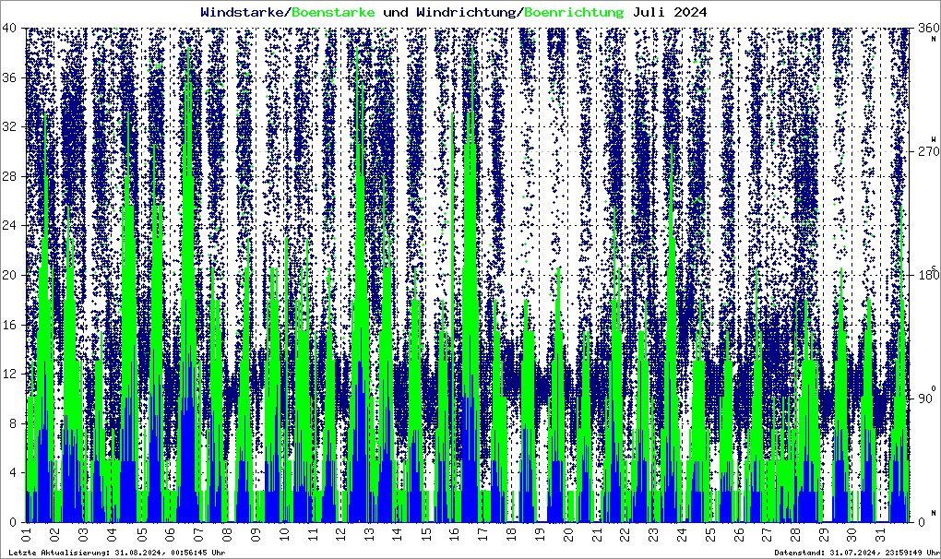Screen dimensions: 941x559
Task: Click the '11' day label on date axis
Action: tap(312, 532)
